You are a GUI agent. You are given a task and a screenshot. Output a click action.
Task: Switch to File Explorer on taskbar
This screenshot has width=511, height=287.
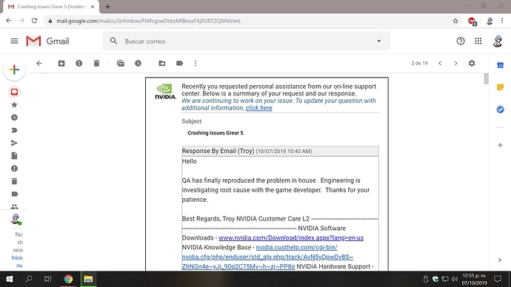click(x=88, y=279)
